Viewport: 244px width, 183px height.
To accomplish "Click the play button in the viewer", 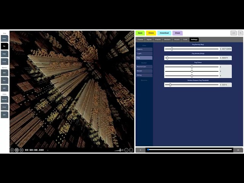I will (12, 150).
